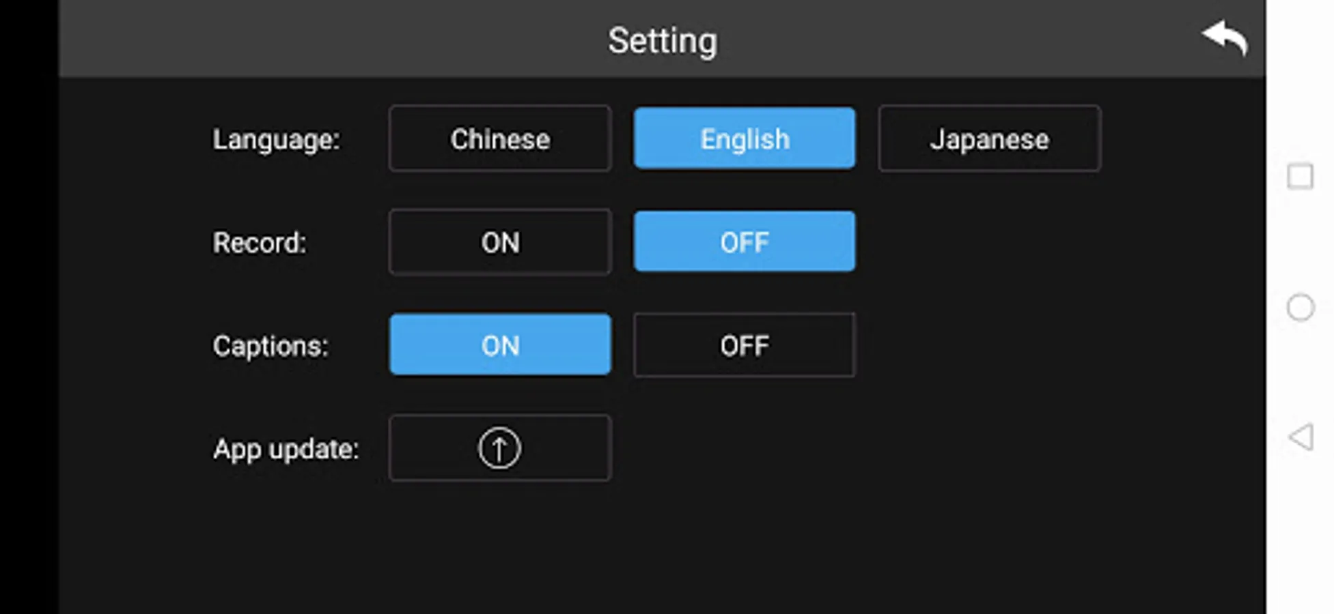Tap Android recent apps square icon
Image resolution: width=1334 pixels, height=614 pixels.
(1300, 176)
